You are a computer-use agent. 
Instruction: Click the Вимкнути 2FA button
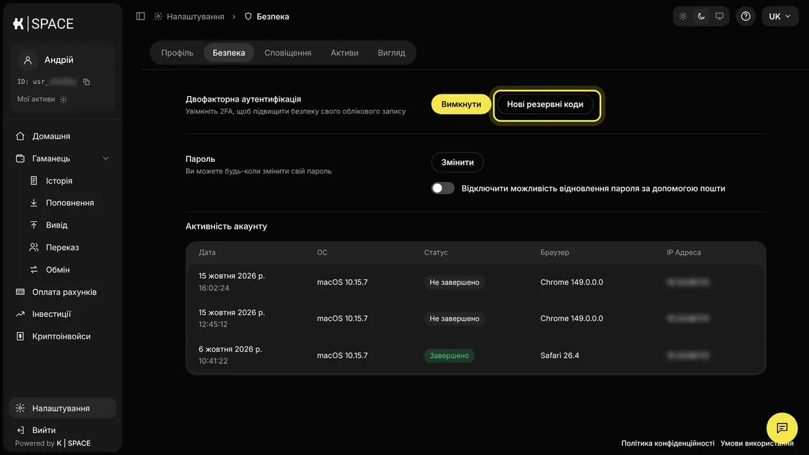[x=461, y=104]
